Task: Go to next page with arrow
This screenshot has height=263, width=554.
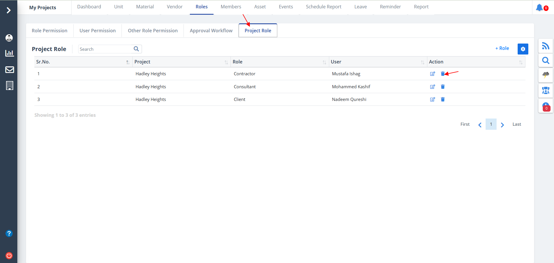Action: click(x=502, y=125)
